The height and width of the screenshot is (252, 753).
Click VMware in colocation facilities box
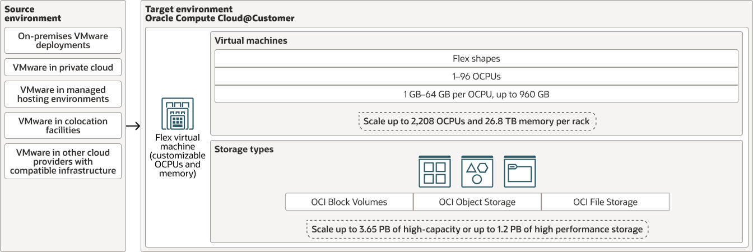(x=63, y=125)
